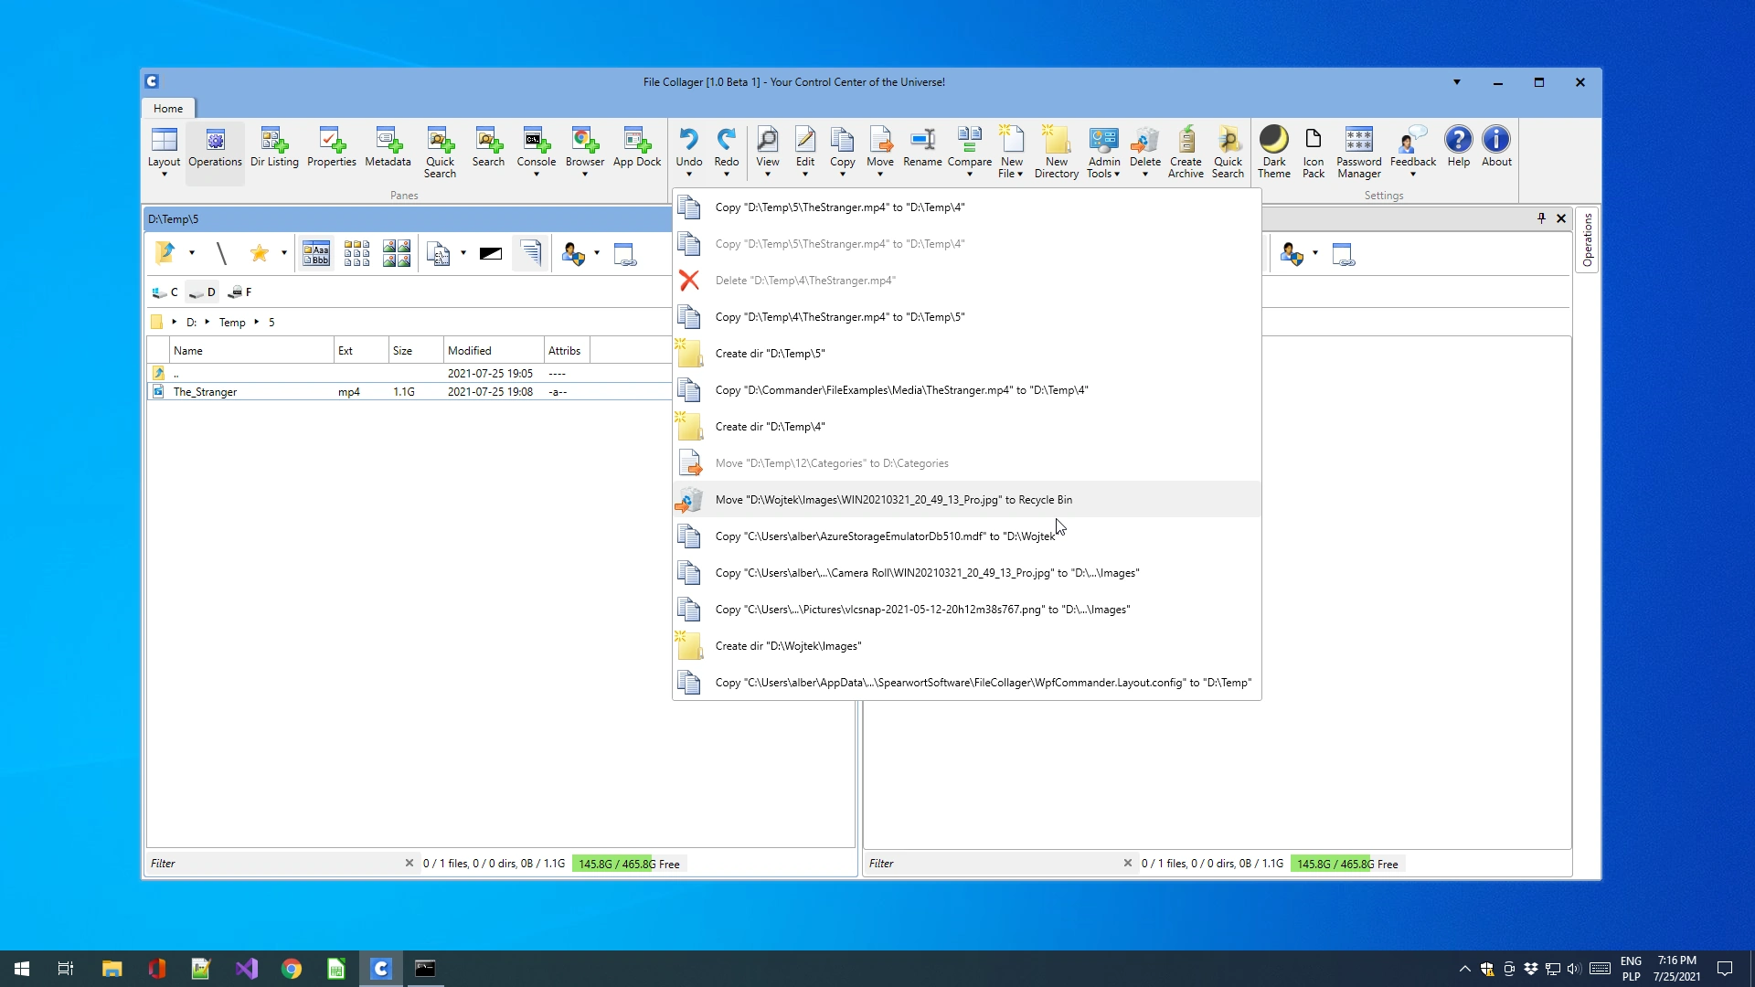Click the Delete ribbon icon
Image resolution: width=1755 pixels, height=987 pixels.
[x=1144, y=139]
